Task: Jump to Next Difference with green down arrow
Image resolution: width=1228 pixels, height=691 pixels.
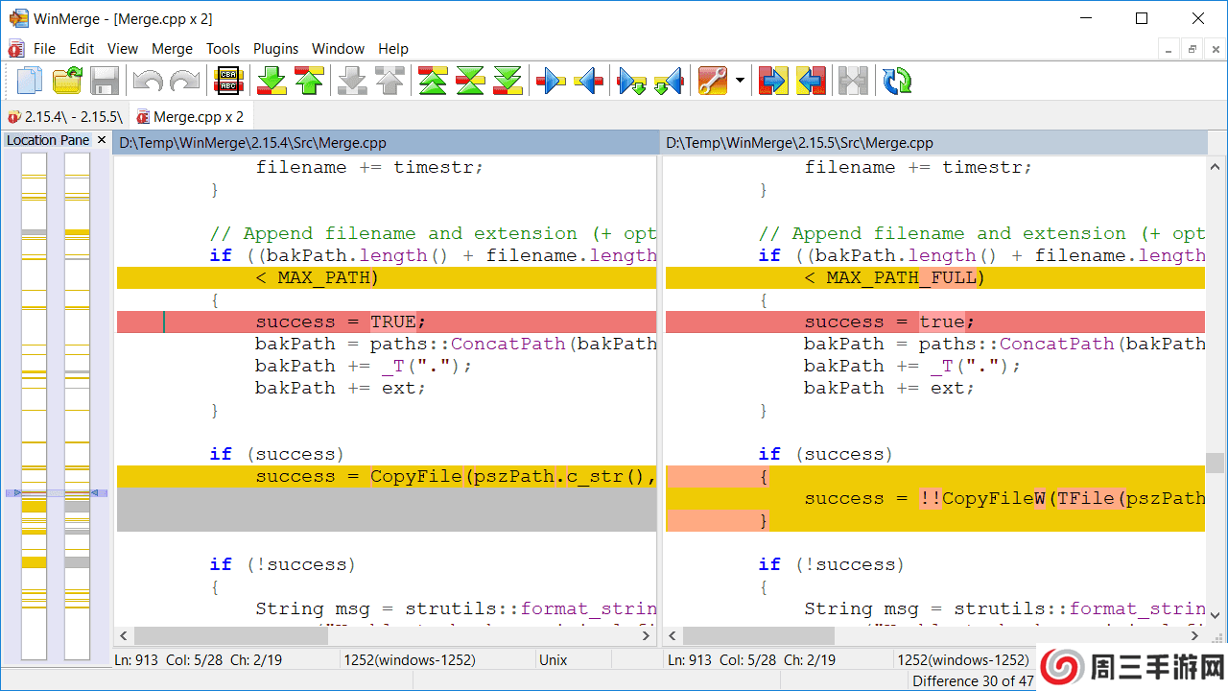Action: [x=272, y=81]
